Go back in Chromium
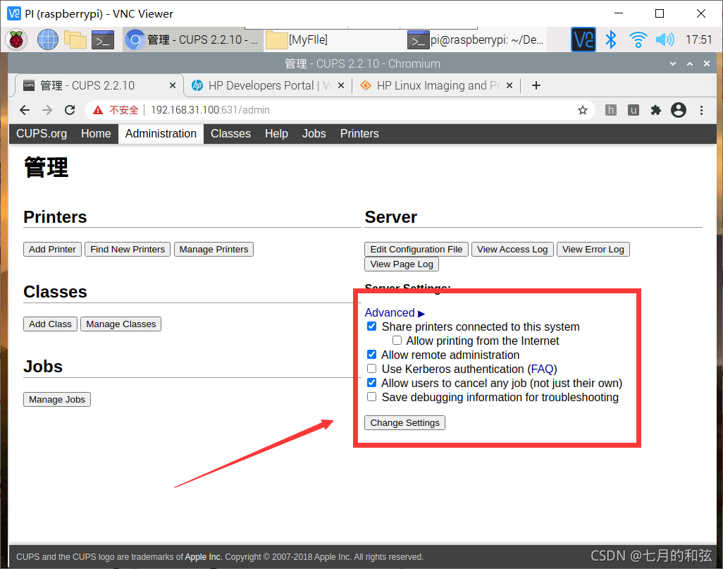The image size is (723, 569). point(25,110)
